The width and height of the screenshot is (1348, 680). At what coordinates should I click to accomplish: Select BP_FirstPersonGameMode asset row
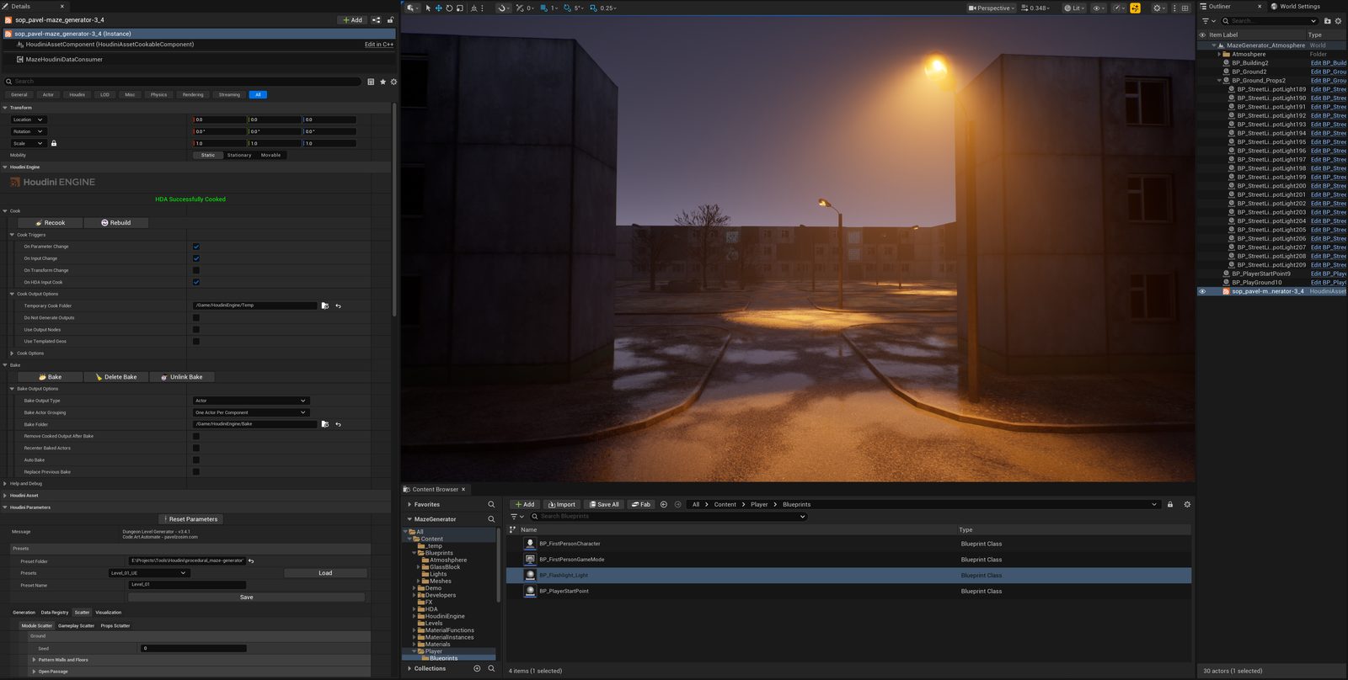tap(848, 560)
